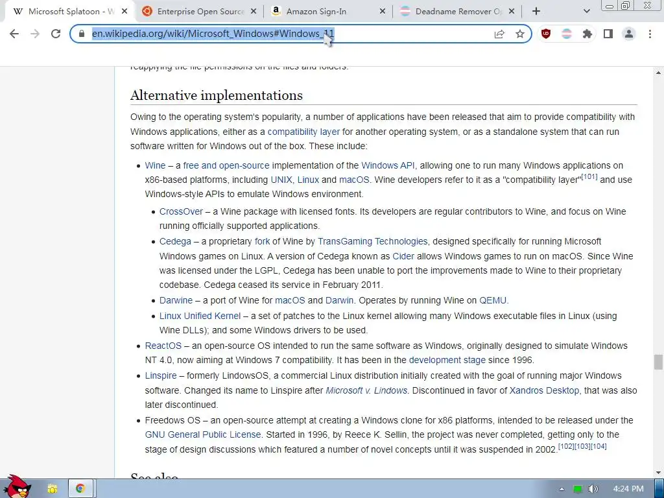Screen dimensions: 664x498
Task: Click the 4:24 PM clock
Action: click(628, 489)
